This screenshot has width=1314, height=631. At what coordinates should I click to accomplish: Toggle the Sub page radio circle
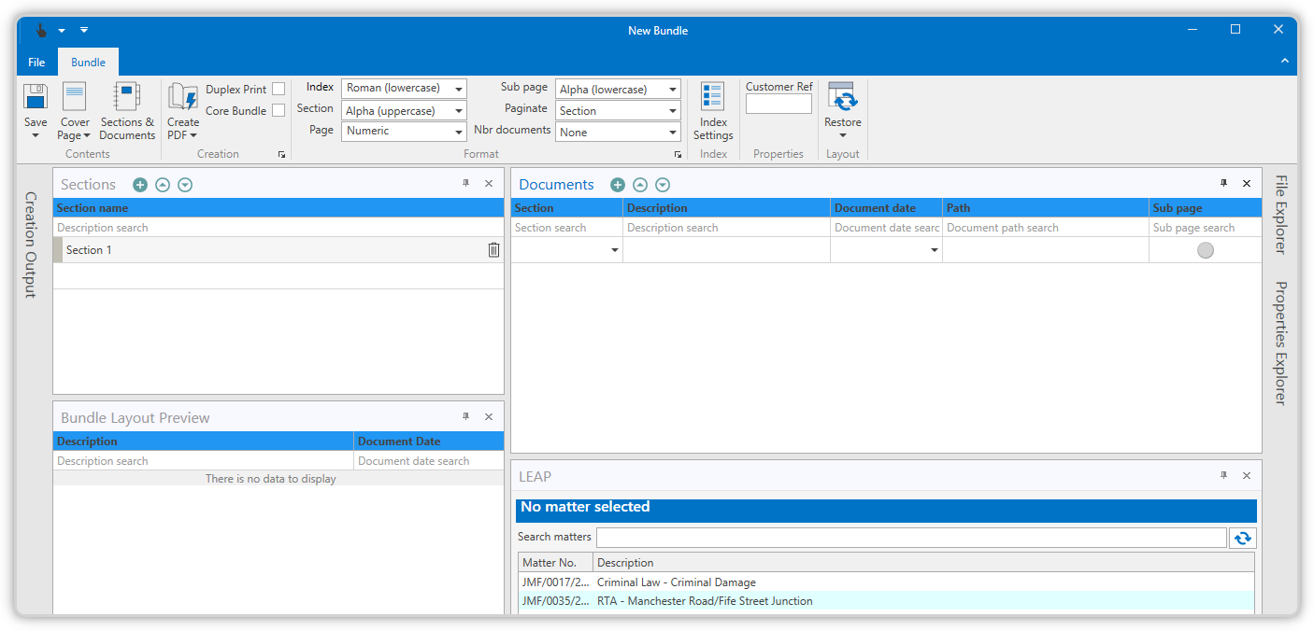pos(1206,250)
